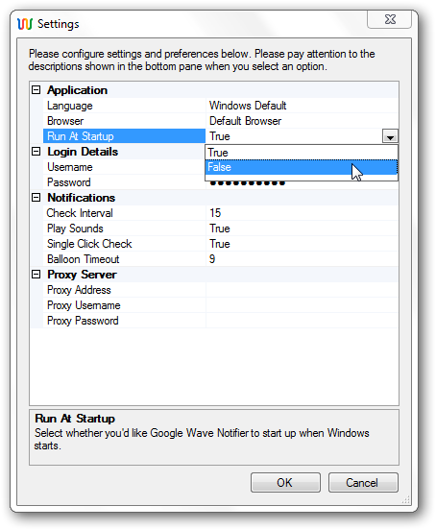
Task: Choose False from the dropdown list
Action: (x=302, y=167)
